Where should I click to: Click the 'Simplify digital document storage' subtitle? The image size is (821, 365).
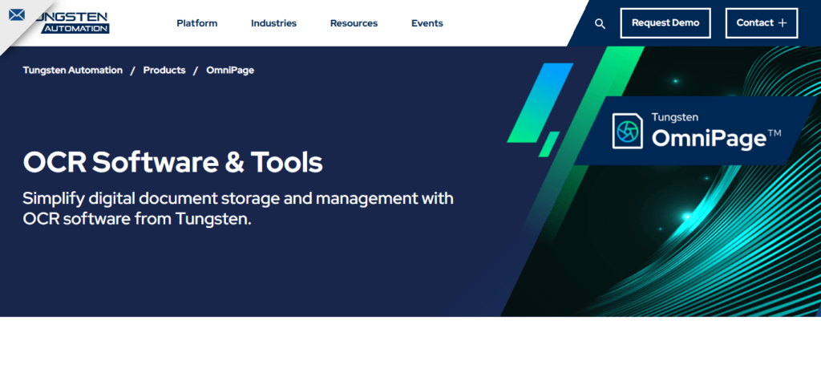(238, 209)
